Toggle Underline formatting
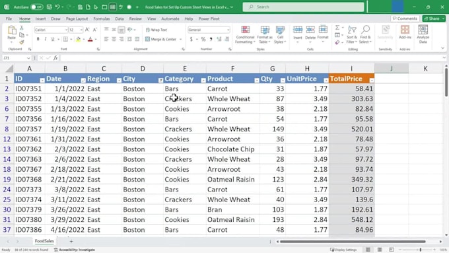The image size is (449, 253). pyautogui.click(x=53, y=39)
